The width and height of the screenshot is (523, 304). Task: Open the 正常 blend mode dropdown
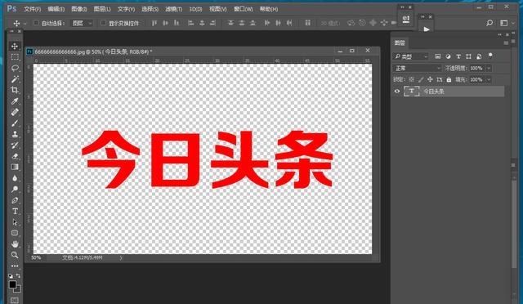417,68
